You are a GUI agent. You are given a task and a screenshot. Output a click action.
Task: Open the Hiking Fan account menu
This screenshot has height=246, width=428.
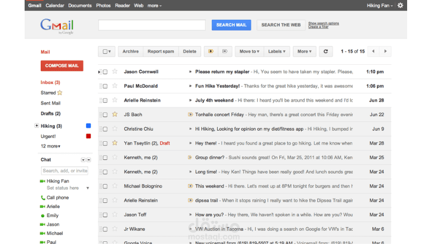coord(380,5)
